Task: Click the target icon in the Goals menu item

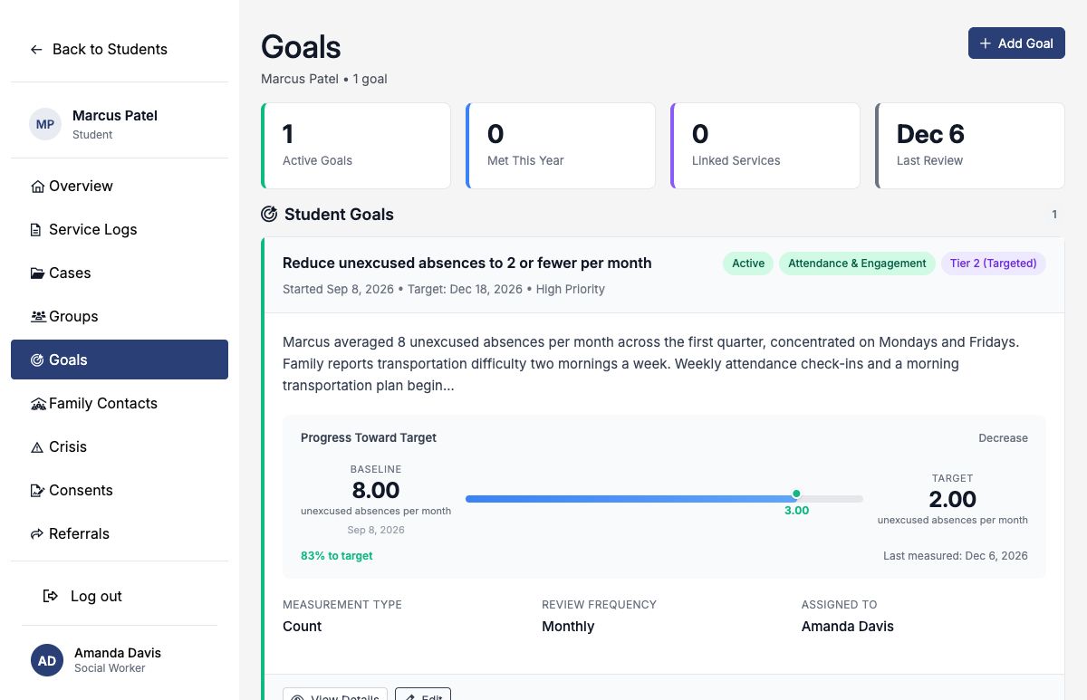Action: 37,360
